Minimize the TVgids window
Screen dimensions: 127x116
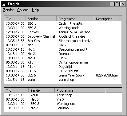pyautogui.click(x=112, y=4)
